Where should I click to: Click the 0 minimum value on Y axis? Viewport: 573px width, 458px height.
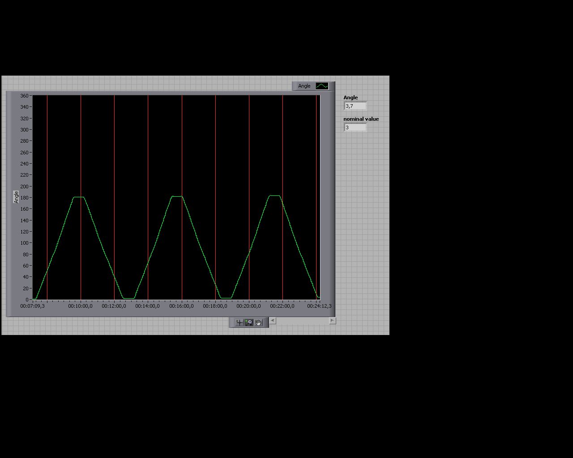27,300
